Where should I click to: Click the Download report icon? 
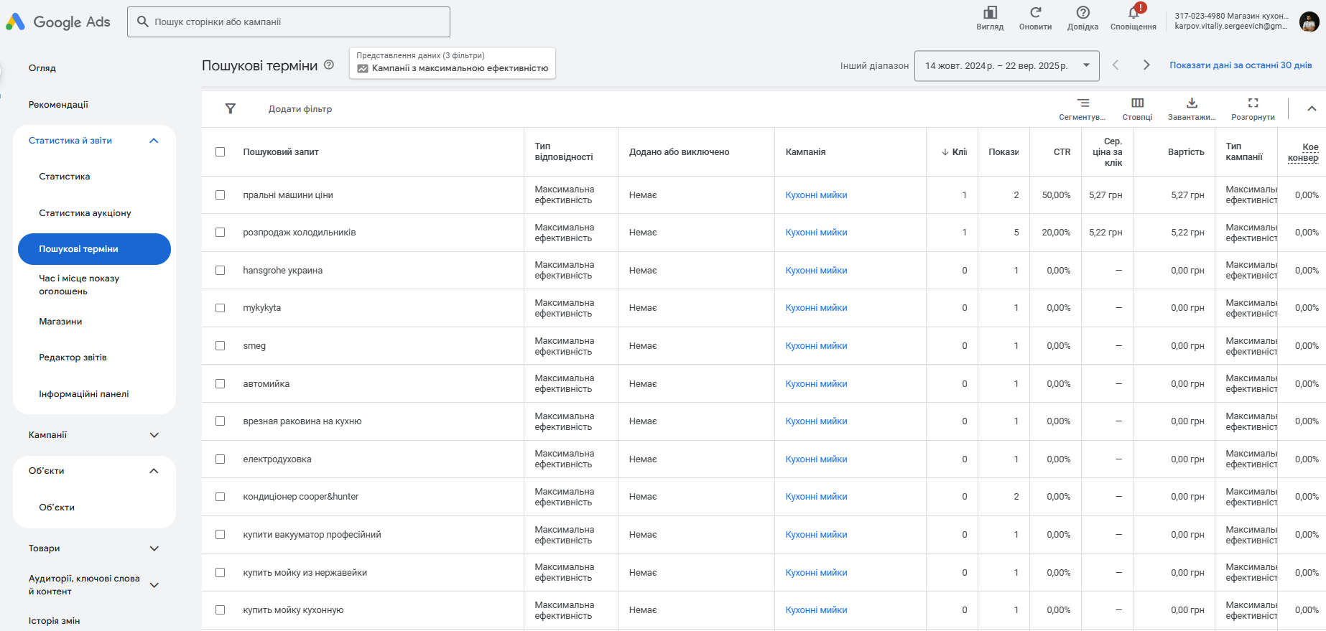[x=1192, y=103]
